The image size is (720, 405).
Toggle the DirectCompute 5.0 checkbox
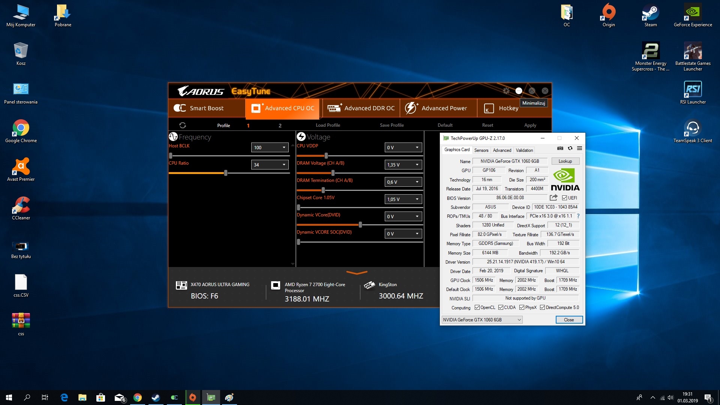point(542,307)
